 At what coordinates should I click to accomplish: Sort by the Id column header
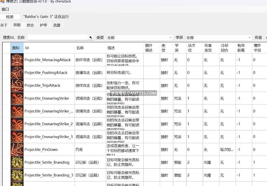coord(49,48)
